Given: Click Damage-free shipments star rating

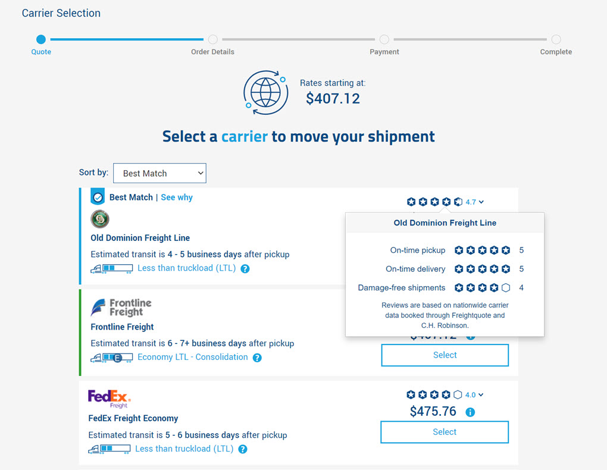Looking at the screenshot, I should pyautogui.click(x=482, y=288).
